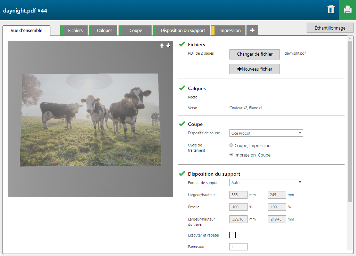356x256 pixels.
Task: Click the job height field 219,46
Action: coord(277,219)
